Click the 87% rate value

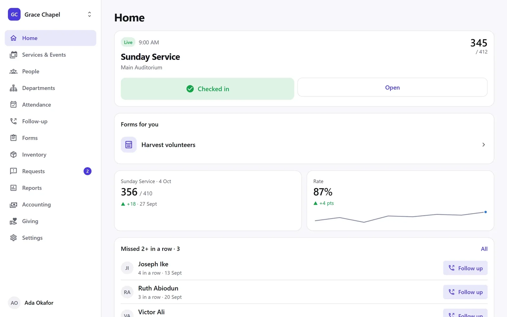[323, 192]
